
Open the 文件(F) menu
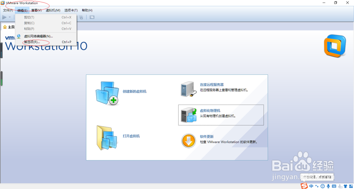tap(8, 10)
